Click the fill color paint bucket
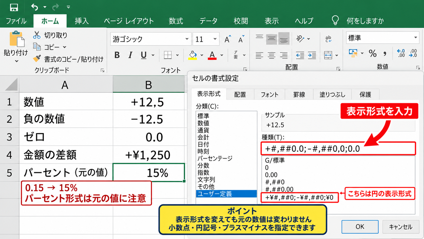 [193, 55]
